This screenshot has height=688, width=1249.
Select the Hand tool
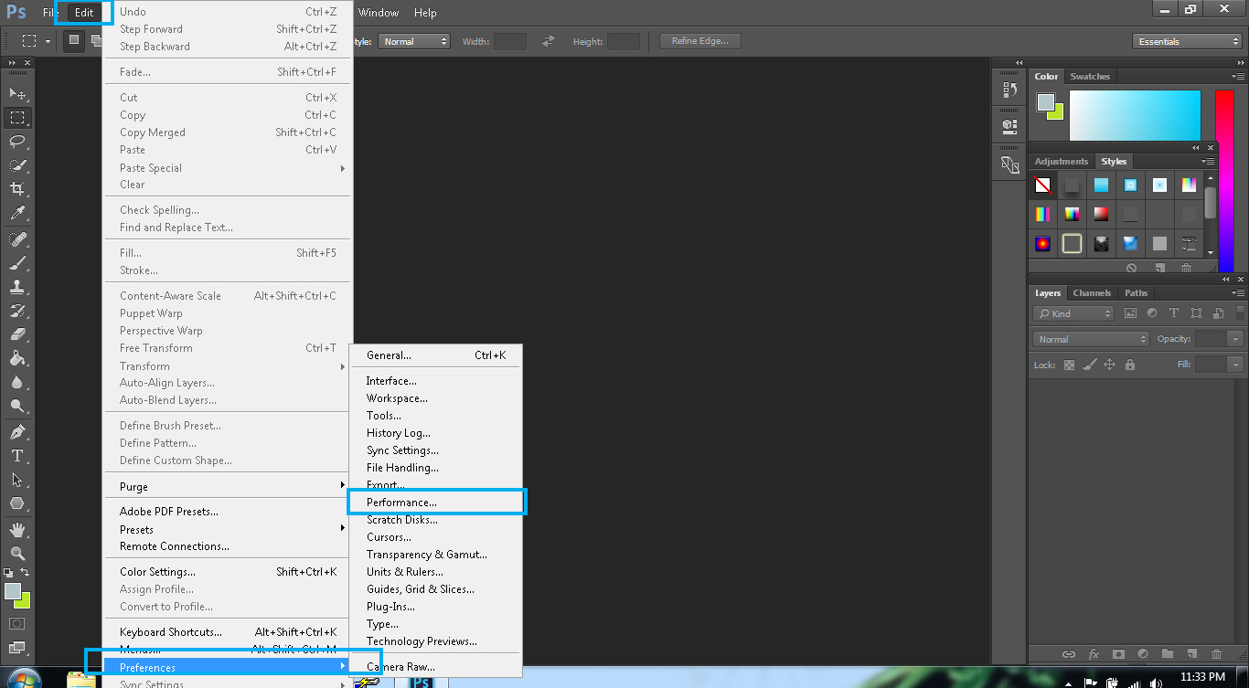tap(17, 529)
